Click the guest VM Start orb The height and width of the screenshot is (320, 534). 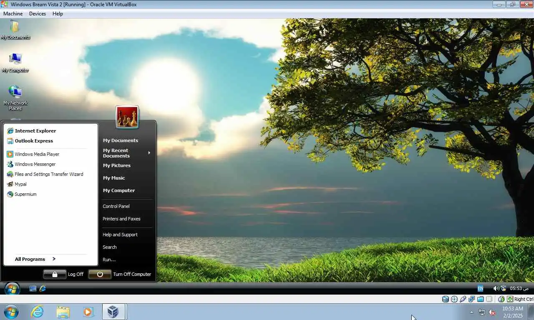tap(12, 288)
